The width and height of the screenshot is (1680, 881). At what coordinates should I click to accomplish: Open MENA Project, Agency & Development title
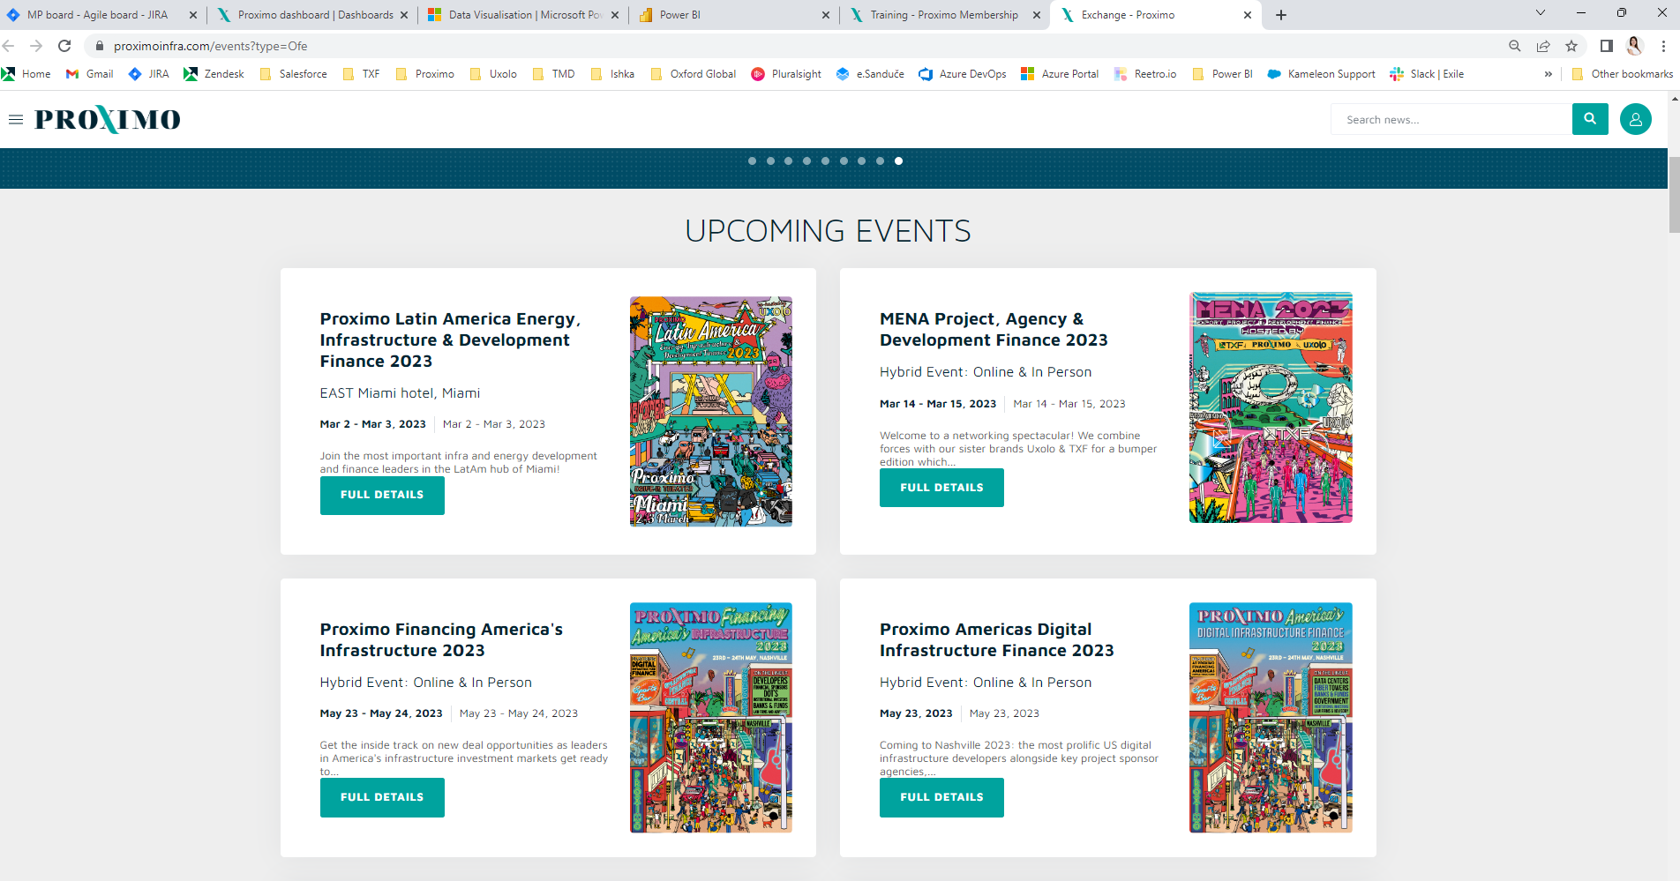994,330
